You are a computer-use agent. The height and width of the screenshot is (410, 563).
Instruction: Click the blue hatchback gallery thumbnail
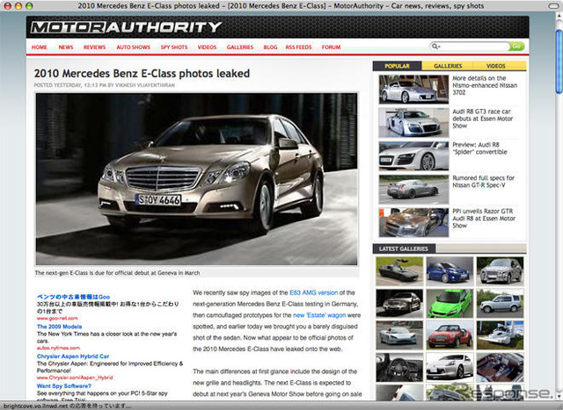pyautogui.click(x=450, y=271)
